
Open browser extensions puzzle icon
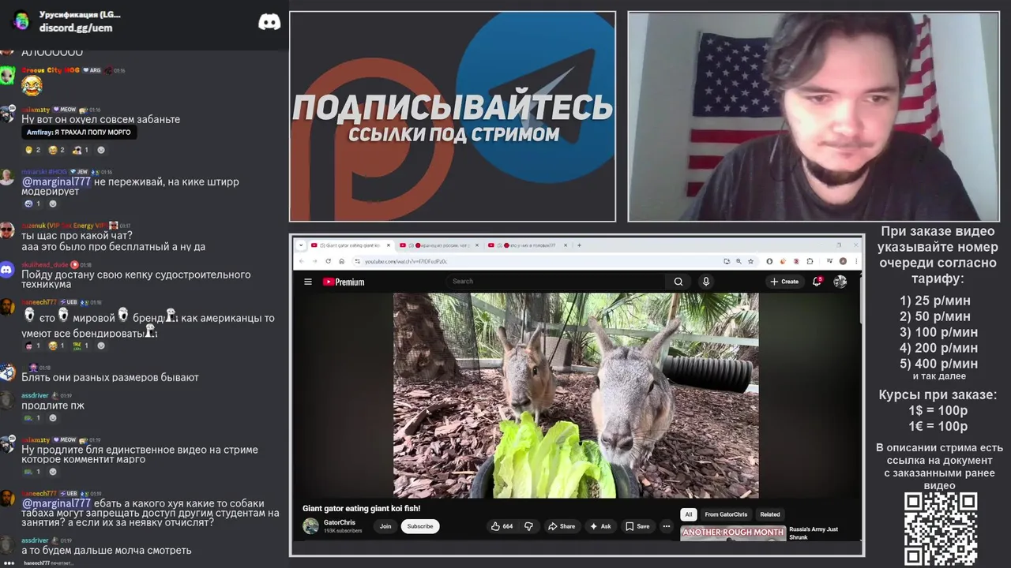[810, 261]
